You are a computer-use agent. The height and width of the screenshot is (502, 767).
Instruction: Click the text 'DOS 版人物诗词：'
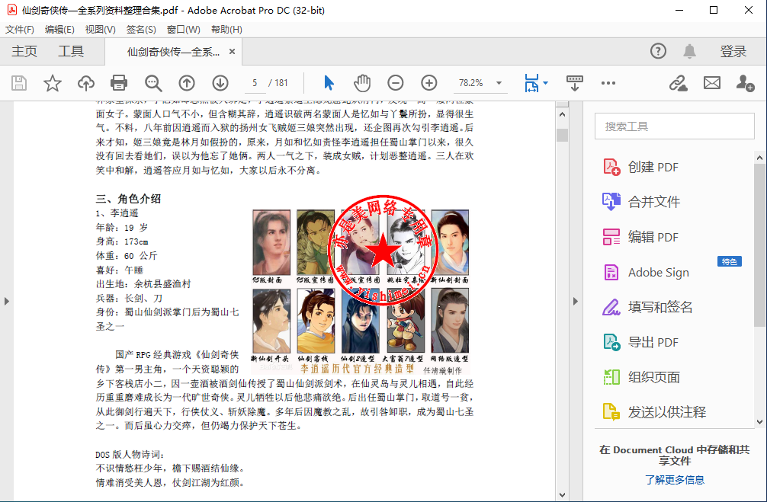pyautogui.click(x=130, y=455)
